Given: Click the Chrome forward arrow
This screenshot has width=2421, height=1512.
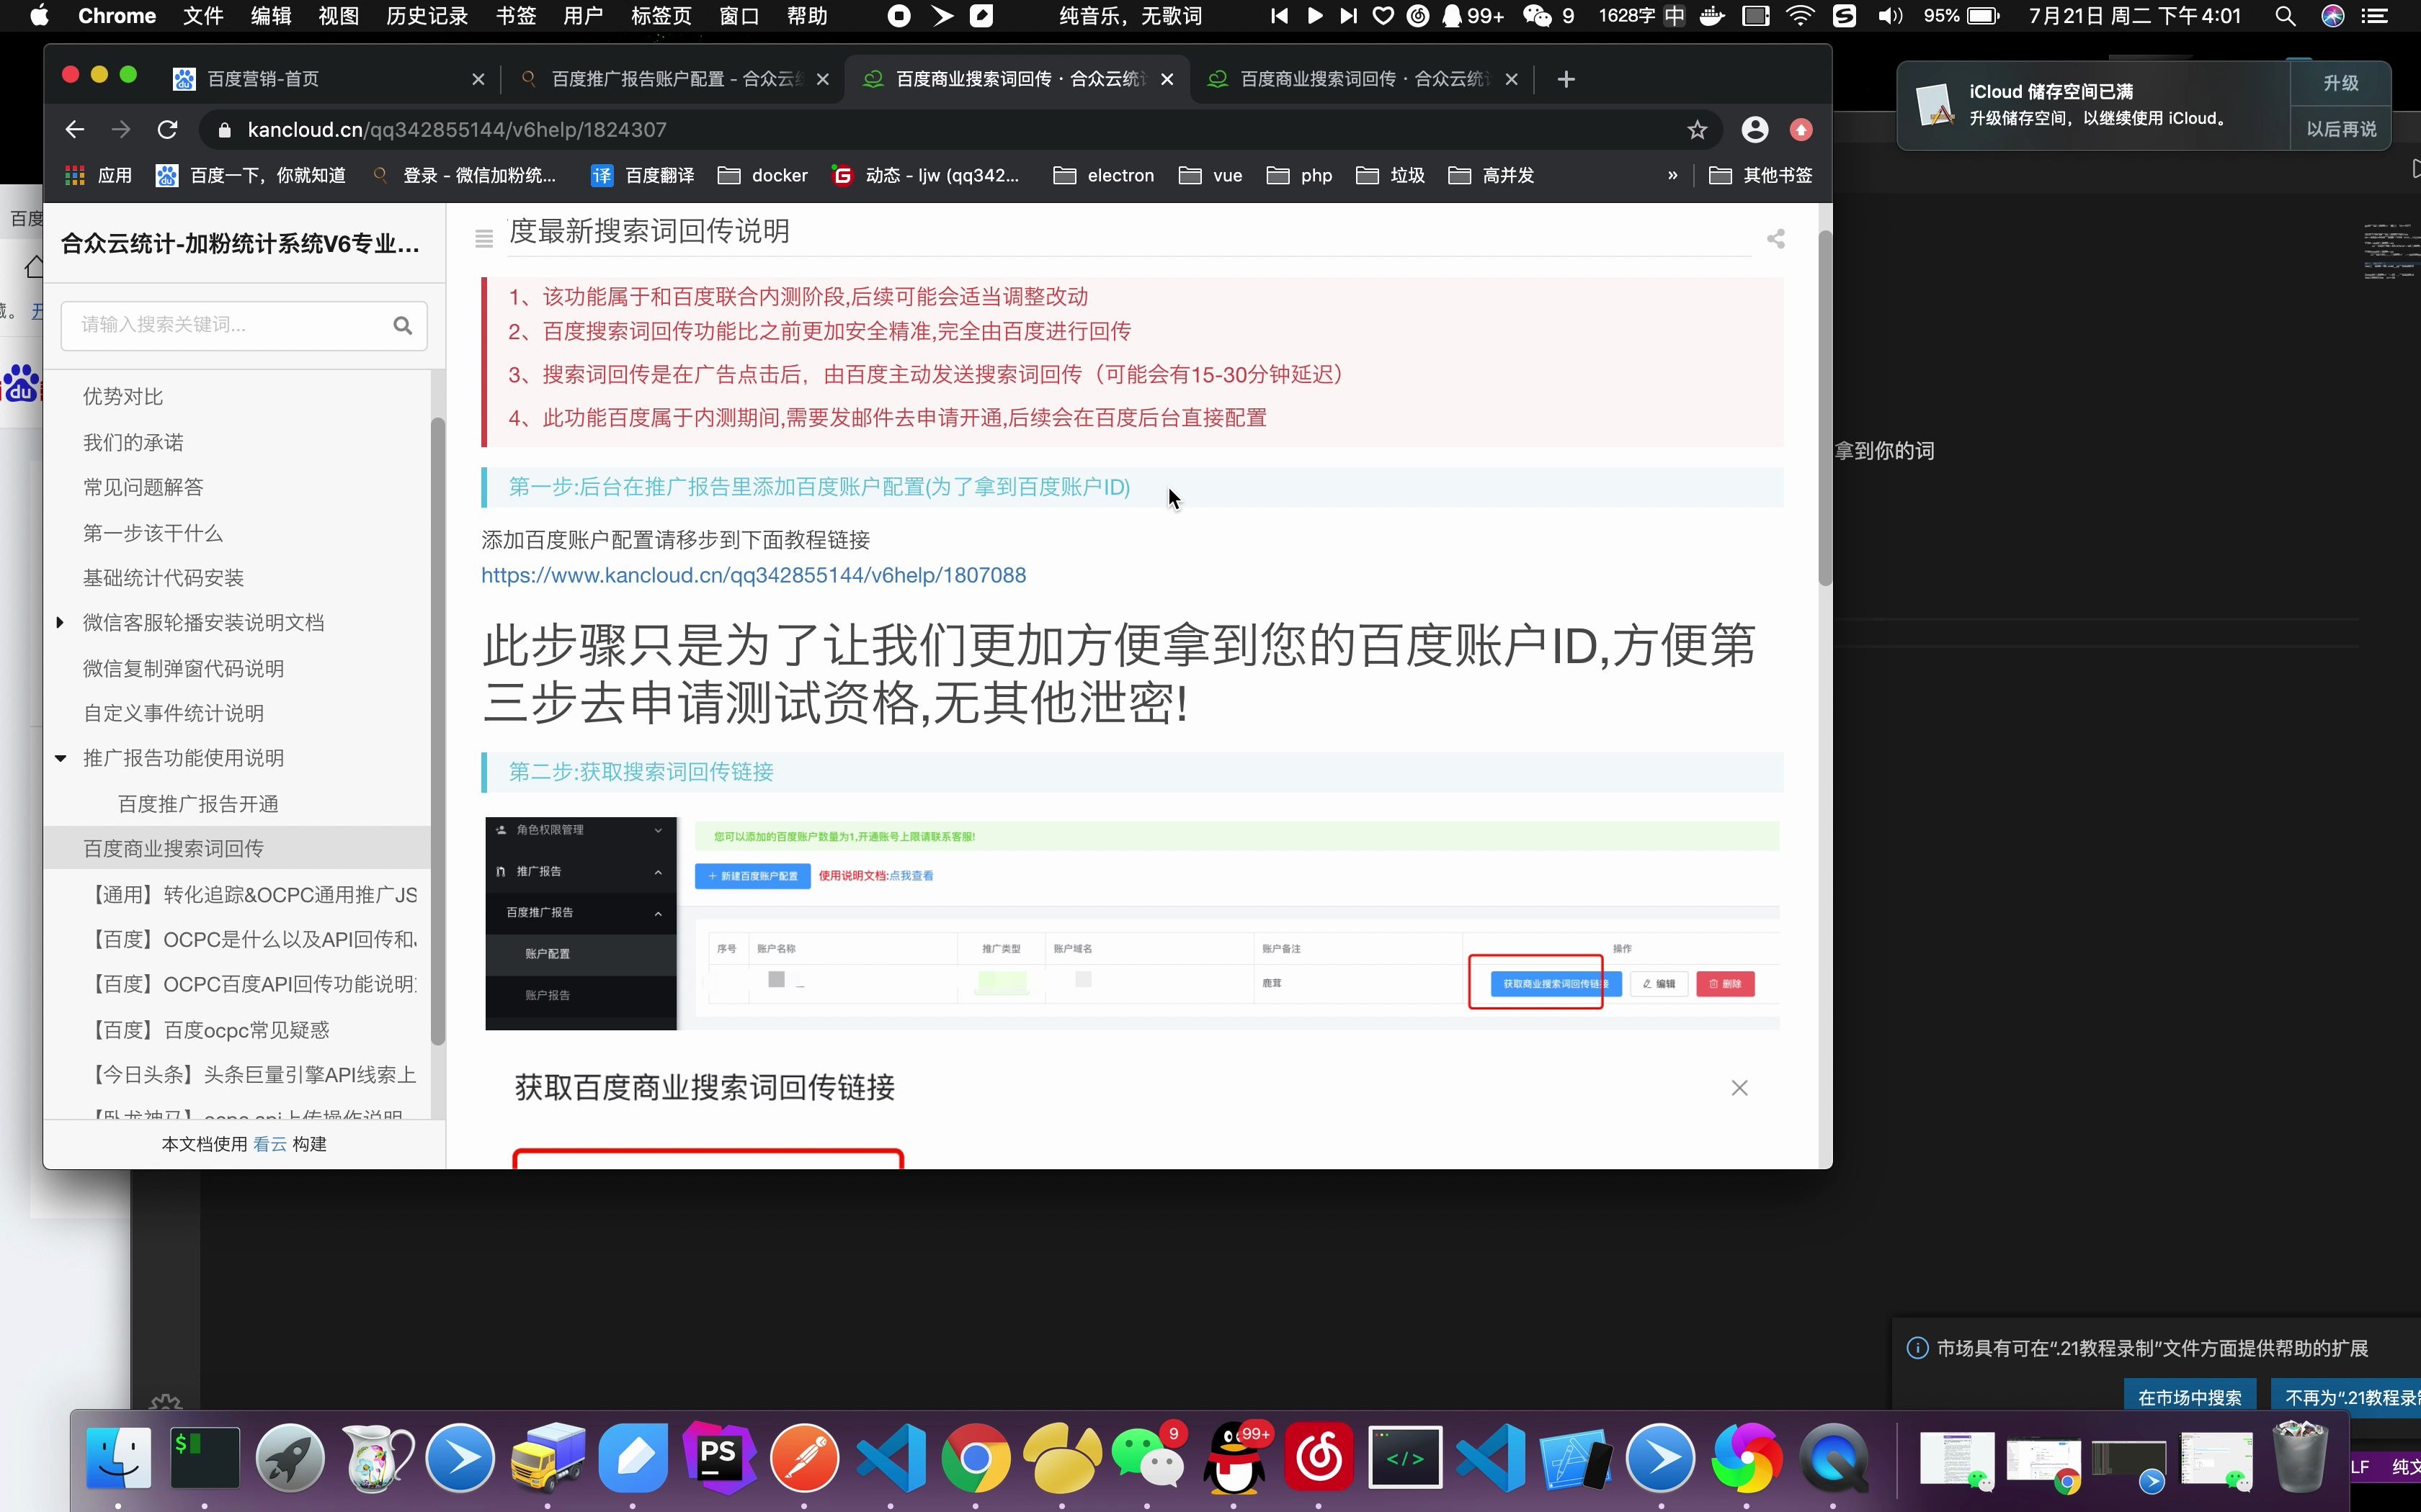Looking at the screenshot, I should coord(121,129).
